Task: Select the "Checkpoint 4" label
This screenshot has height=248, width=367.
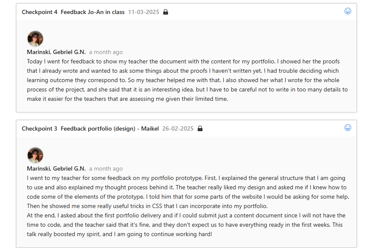Action: [x=40, y=12]
